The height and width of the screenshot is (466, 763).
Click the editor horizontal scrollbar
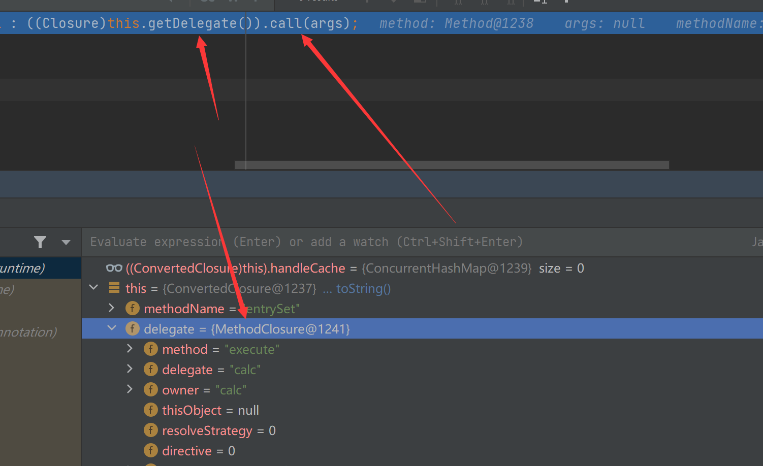(452, 165)
